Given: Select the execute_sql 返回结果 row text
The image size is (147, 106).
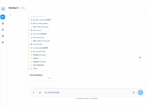Looking at the screenshot, I should pyautogui.click(x=40, y=34).
